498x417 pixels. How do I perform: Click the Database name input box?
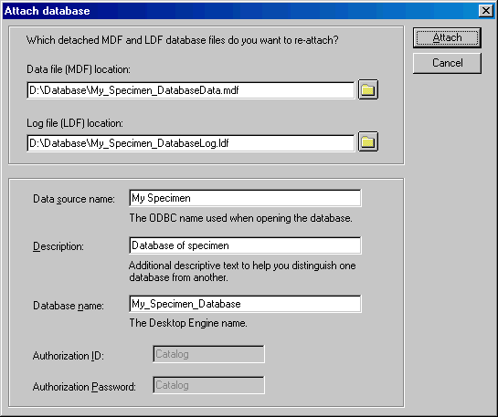click(x=245, y=304)
